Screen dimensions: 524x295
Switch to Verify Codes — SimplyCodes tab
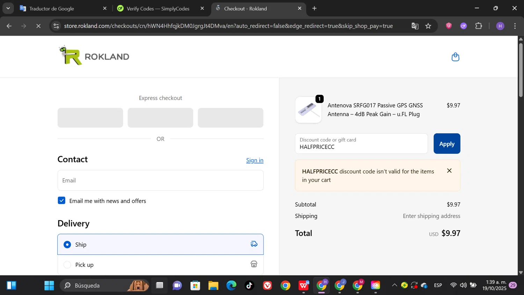tap(160, 8)
